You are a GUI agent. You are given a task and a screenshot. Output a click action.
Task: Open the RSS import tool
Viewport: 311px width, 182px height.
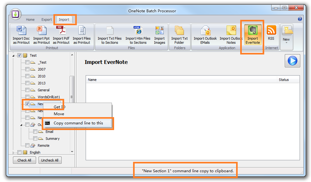tap(271, 33)
